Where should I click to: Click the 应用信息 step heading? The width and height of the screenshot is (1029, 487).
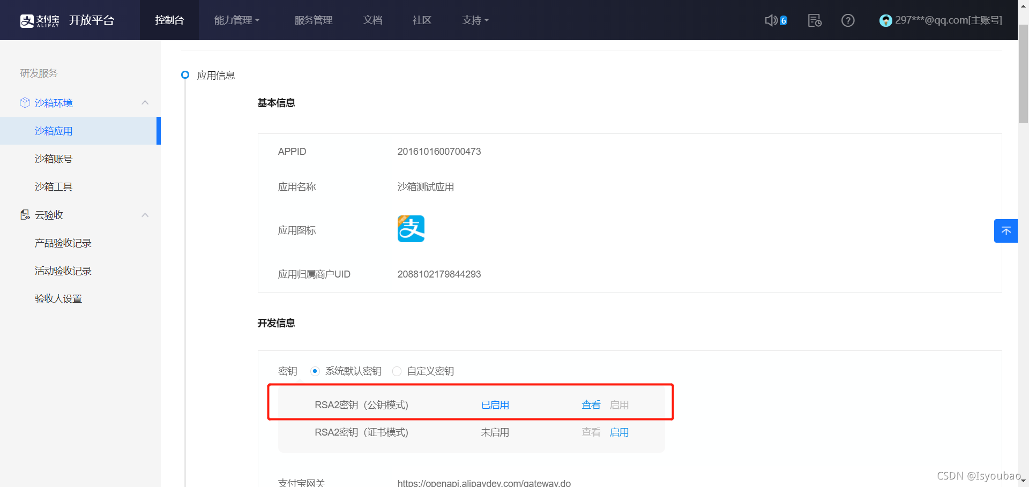216,76
